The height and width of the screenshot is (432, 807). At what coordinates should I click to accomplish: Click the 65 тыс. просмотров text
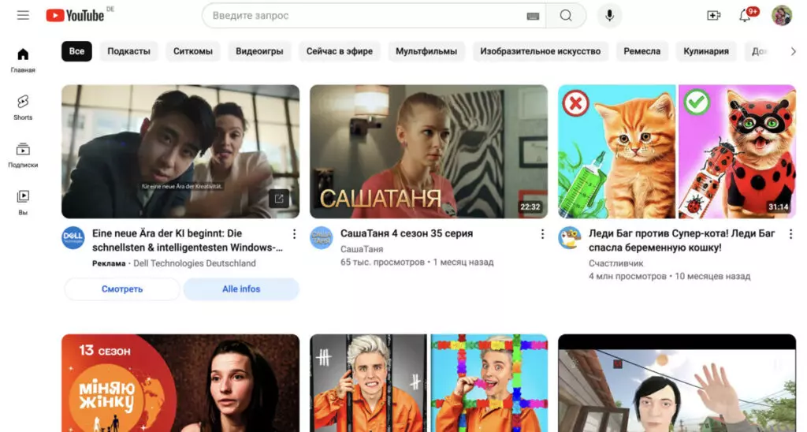coord(382,262)
